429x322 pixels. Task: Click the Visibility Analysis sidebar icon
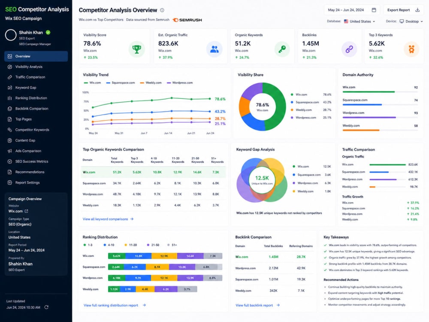(x=10, y=67)
